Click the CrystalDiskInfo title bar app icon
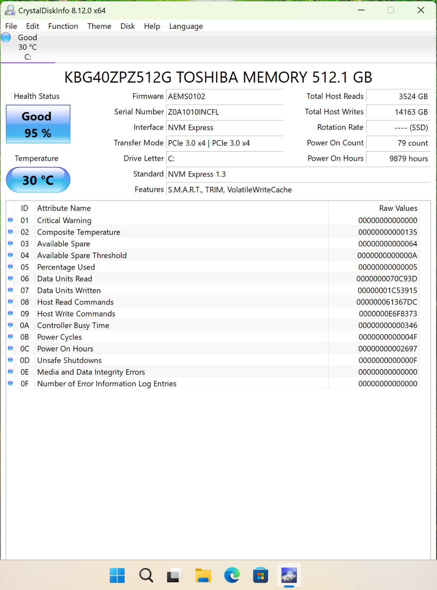 [x=10, y=10]
